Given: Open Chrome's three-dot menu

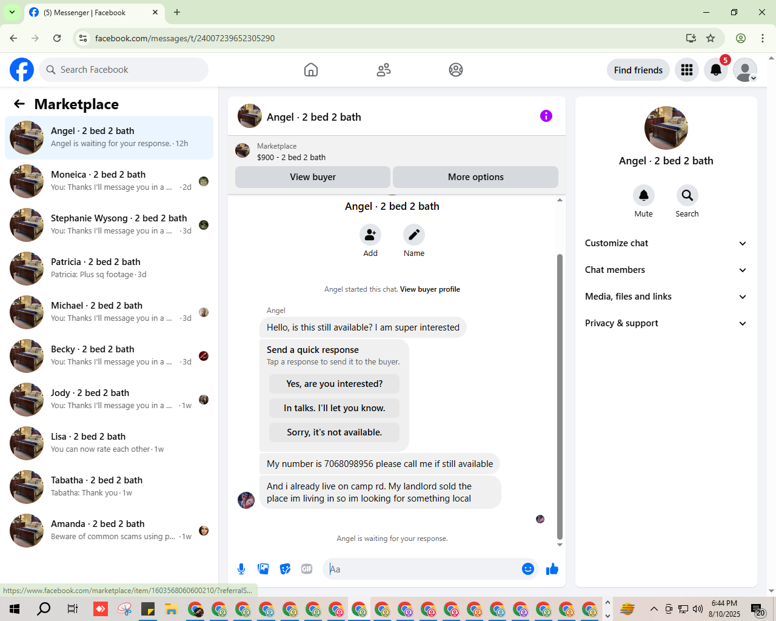Looking at the screenshot, I should pos(763,38).
